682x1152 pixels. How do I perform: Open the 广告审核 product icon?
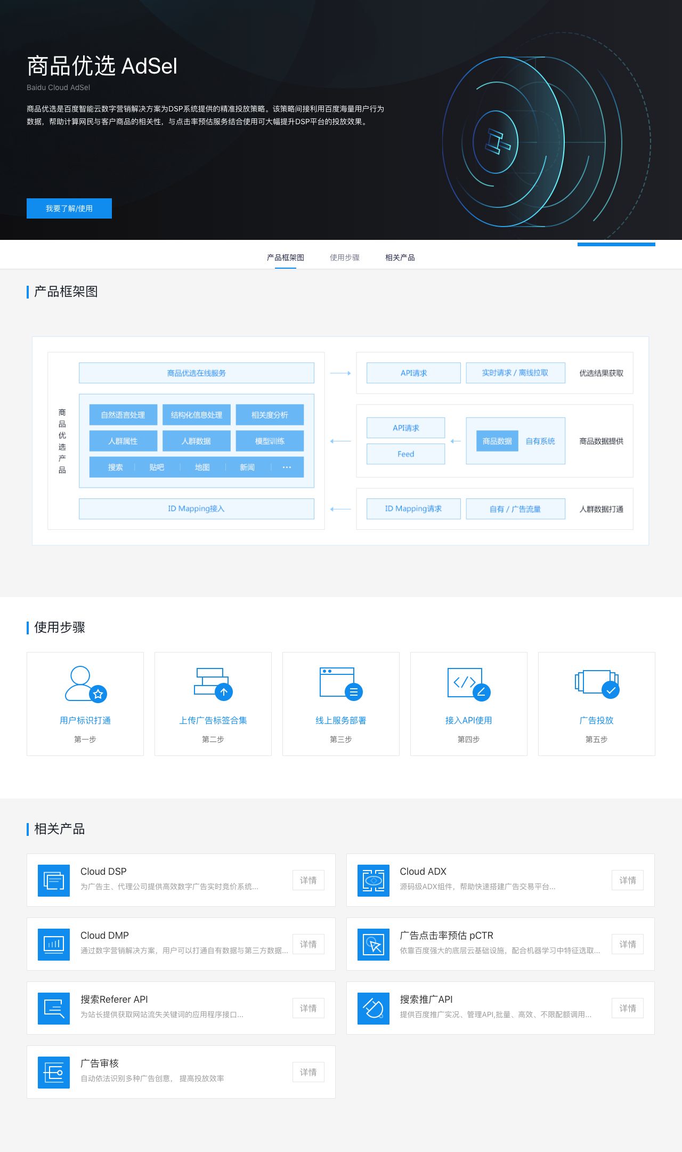click(54, 1072)
